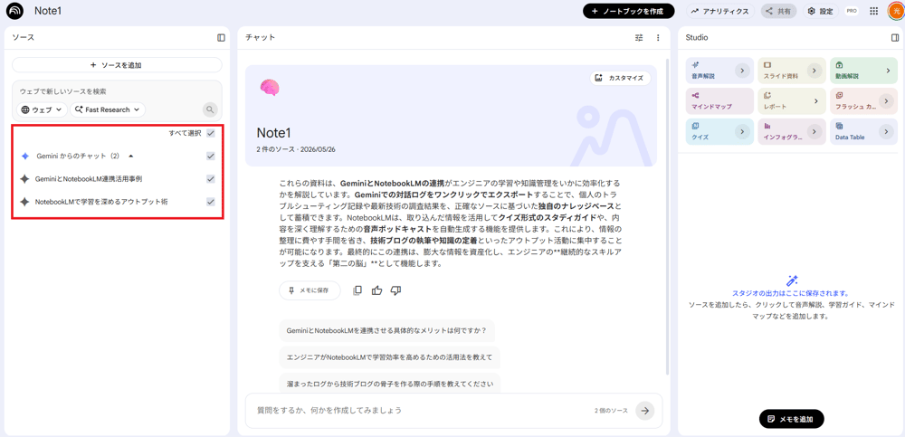Open chat three-dot options menu
The width and height of the screenshot is (905, 437).
point(658,37)
